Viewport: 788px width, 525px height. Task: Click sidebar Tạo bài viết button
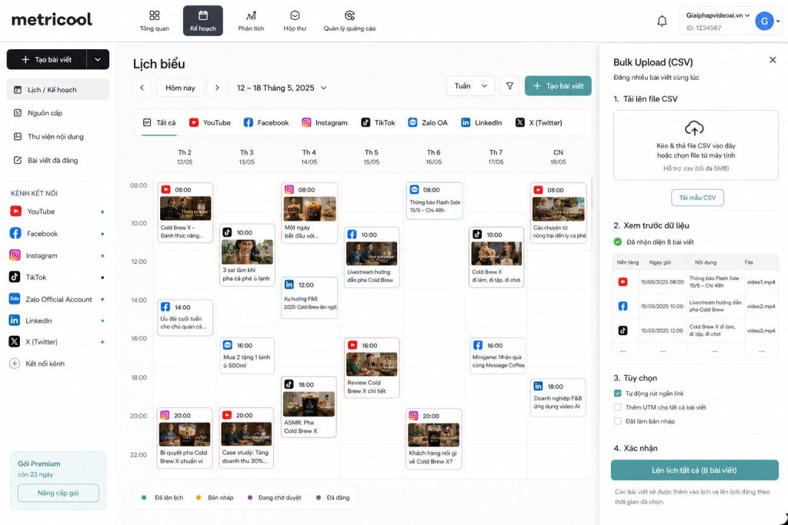47,59
